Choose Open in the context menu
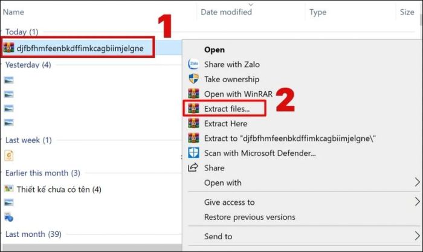 point(214,50)
